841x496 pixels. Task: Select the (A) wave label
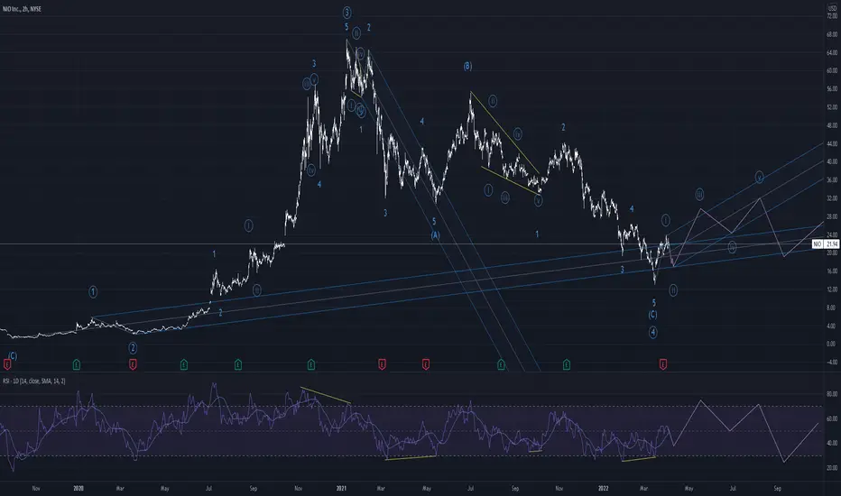coord(436,234)
